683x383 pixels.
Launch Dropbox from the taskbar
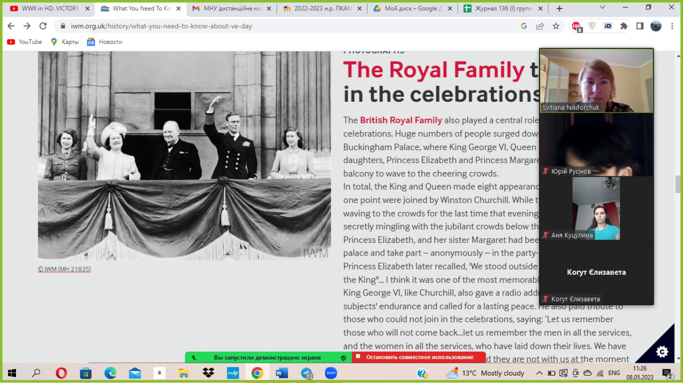tap(208, 373)
